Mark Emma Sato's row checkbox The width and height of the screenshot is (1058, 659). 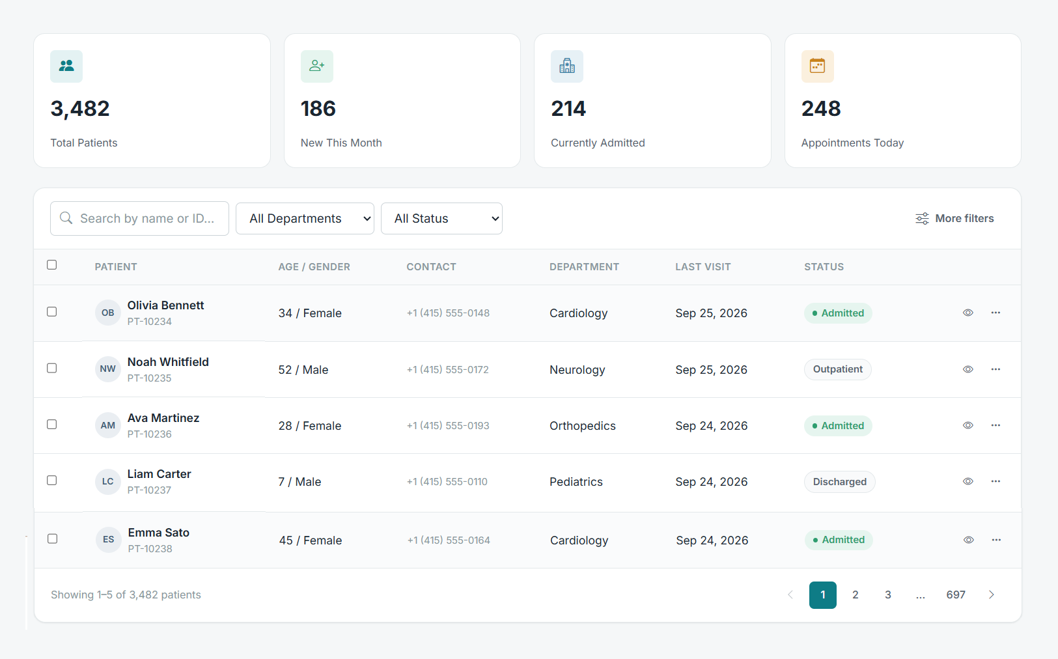coord(53,539)
